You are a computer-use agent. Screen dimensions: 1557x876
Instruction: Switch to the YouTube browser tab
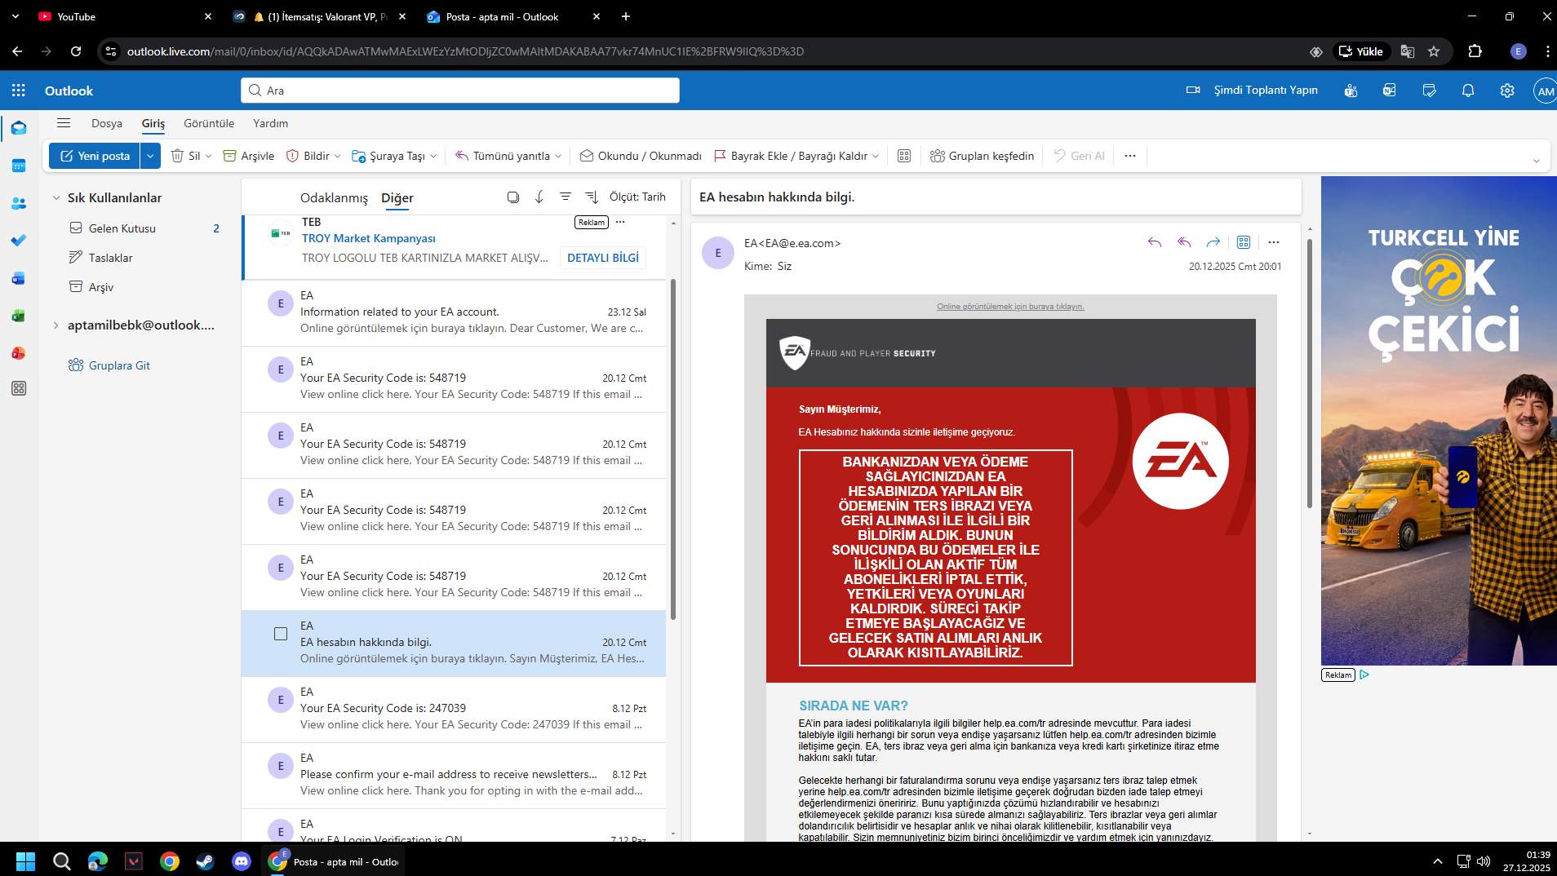point(124,16)
